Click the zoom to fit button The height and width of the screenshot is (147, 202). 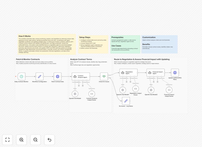(8, 140)
